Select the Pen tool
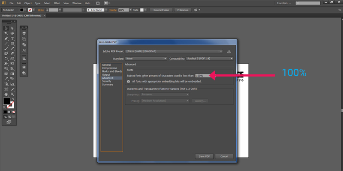The width and height of the screenshot is (343, 171). (6, 38)
